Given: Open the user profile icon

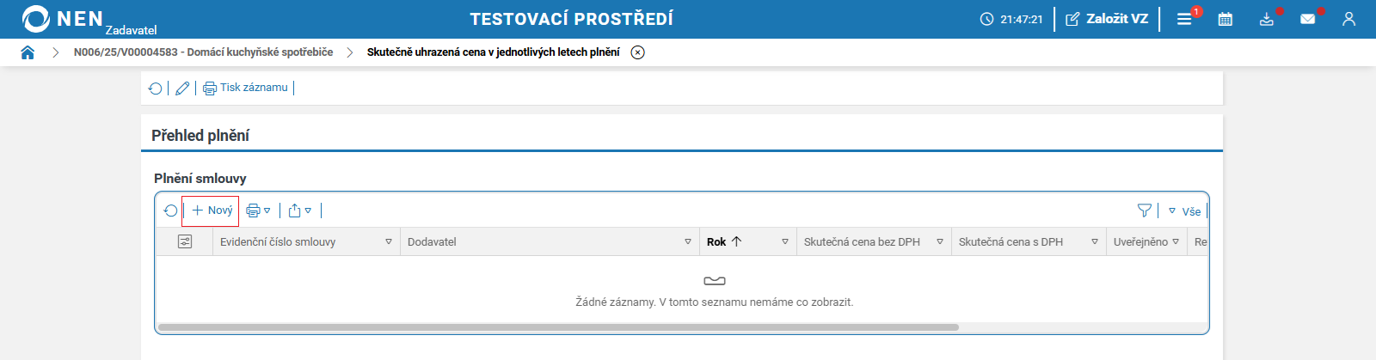Looking at the screenshot, I should (1348, 19).
